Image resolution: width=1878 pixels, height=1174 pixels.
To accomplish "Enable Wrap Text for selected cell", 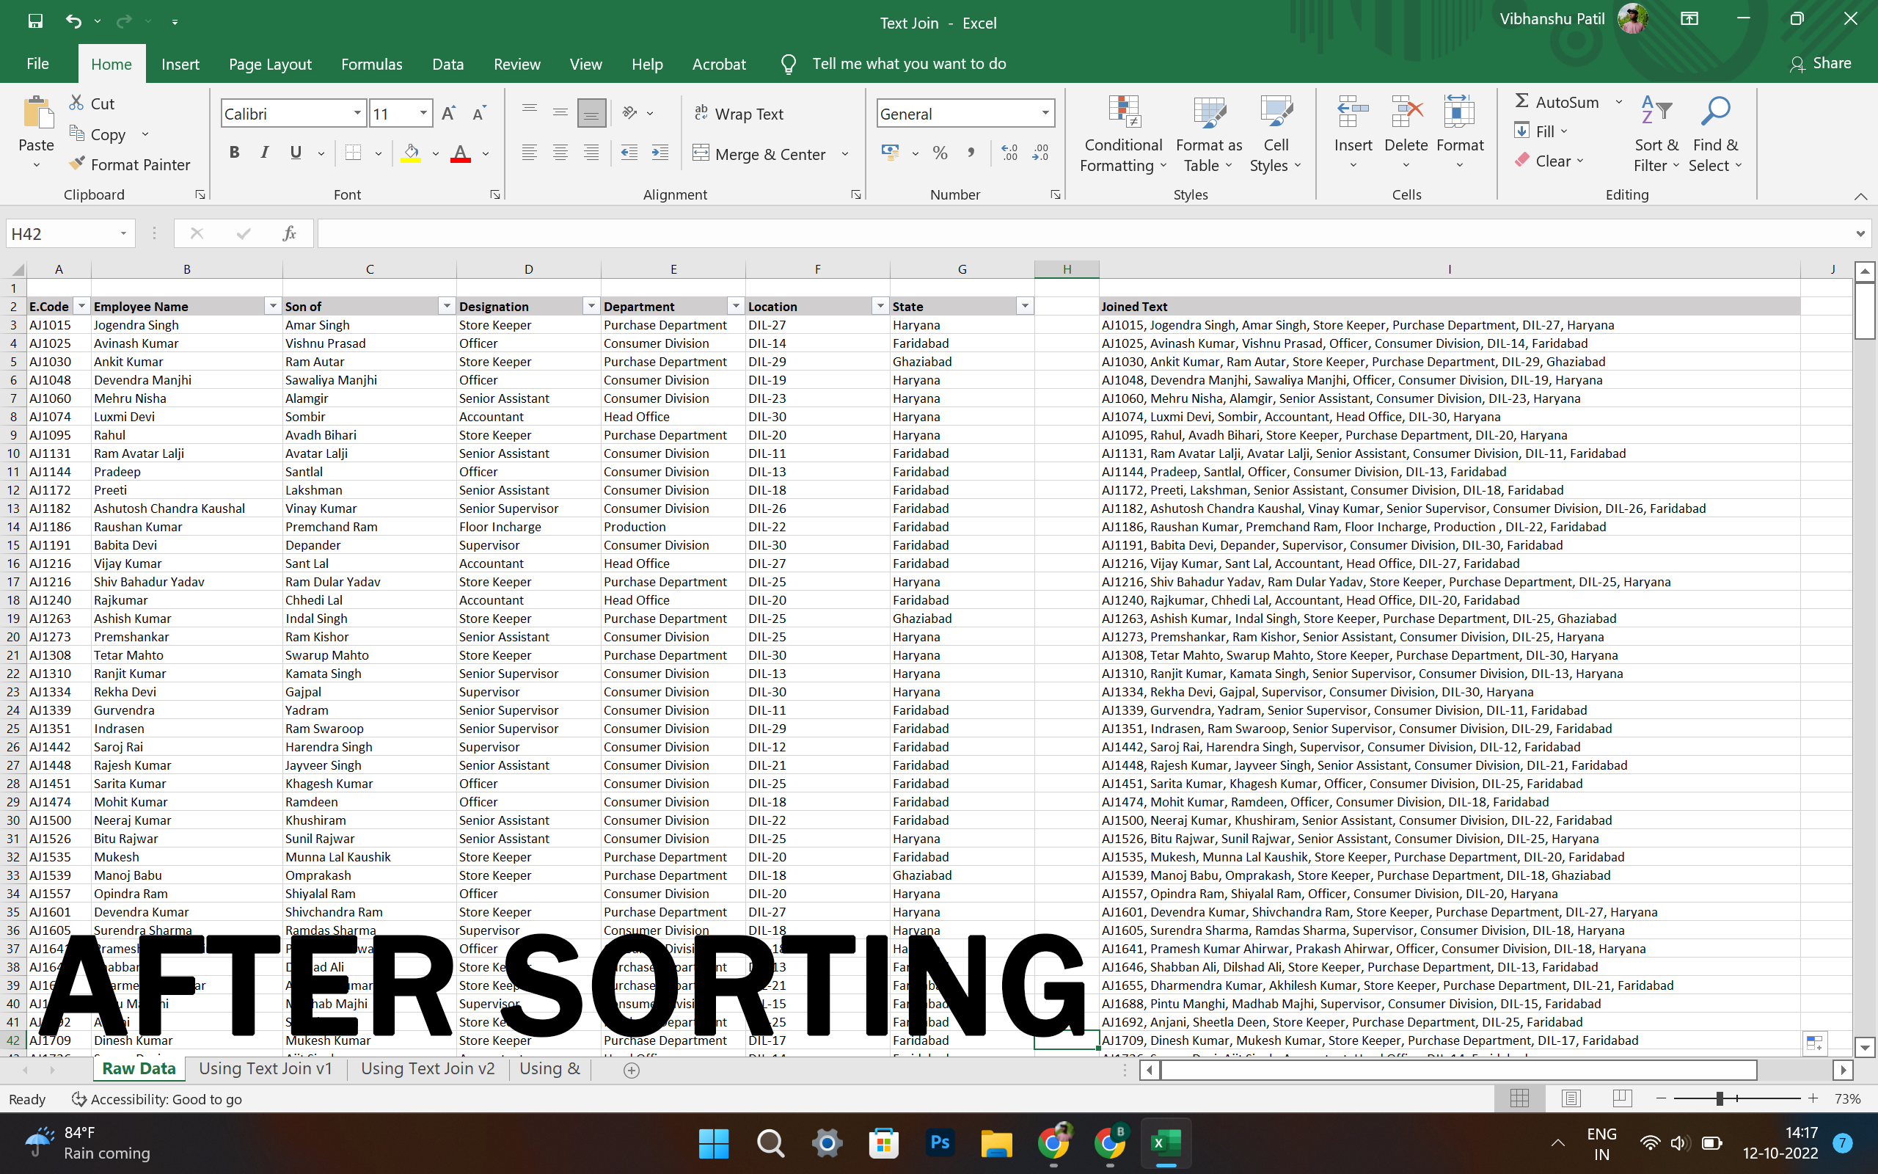I will pos(739,113).
